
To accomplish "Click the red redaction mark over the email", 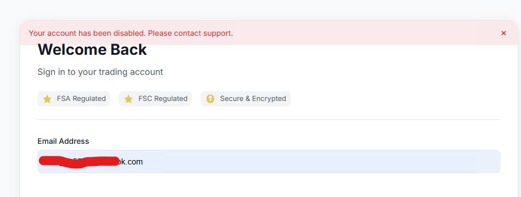I will 79,162.
